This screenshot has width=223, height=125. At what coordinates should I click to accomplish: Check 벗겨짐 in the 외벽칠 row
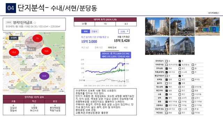[x=193, y=80]
